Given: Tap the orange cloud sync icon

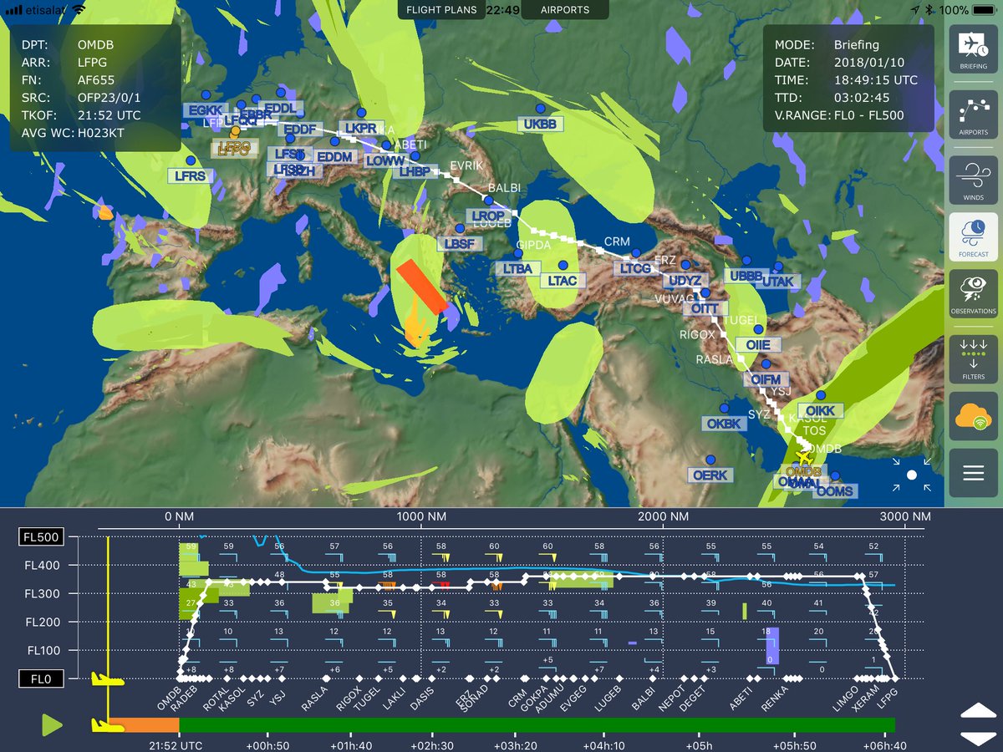Looking at the screenshot, I should (x=973, y=417).
